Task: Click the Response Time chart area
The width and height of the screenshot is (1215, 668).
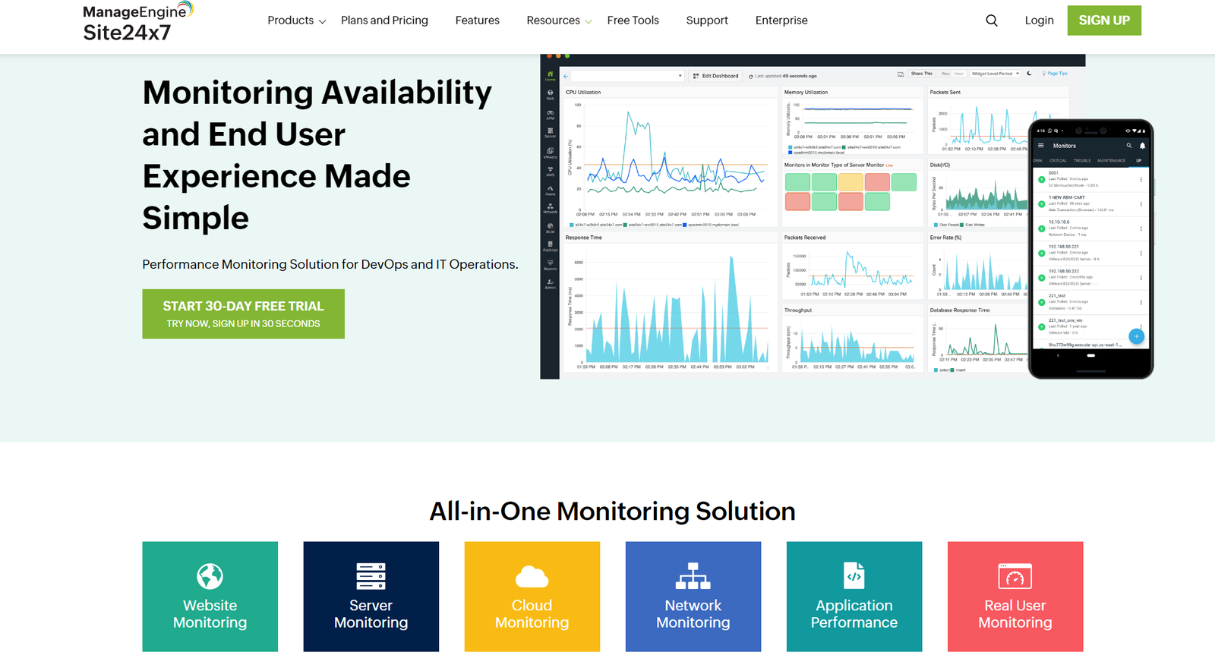Action: (670, 309)
